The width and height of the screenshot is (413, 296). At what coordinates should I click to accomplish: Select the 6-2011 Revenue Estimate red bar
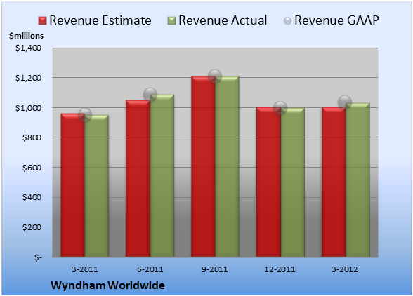138,178
